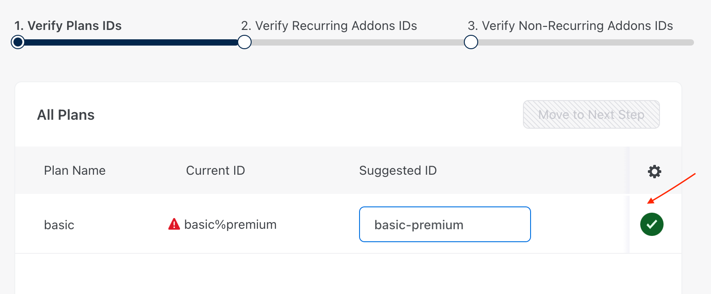Click the Plan Name column header
This screenshot has width=711, height=294.
tap(75, 171)
